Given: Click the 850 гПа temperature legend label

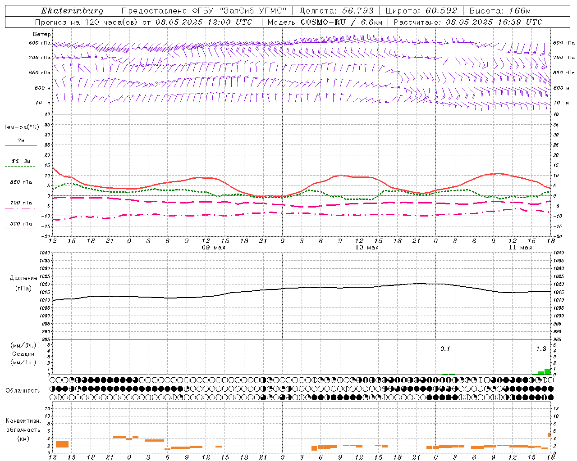Looking at the screenshot, I should (21, 182).
